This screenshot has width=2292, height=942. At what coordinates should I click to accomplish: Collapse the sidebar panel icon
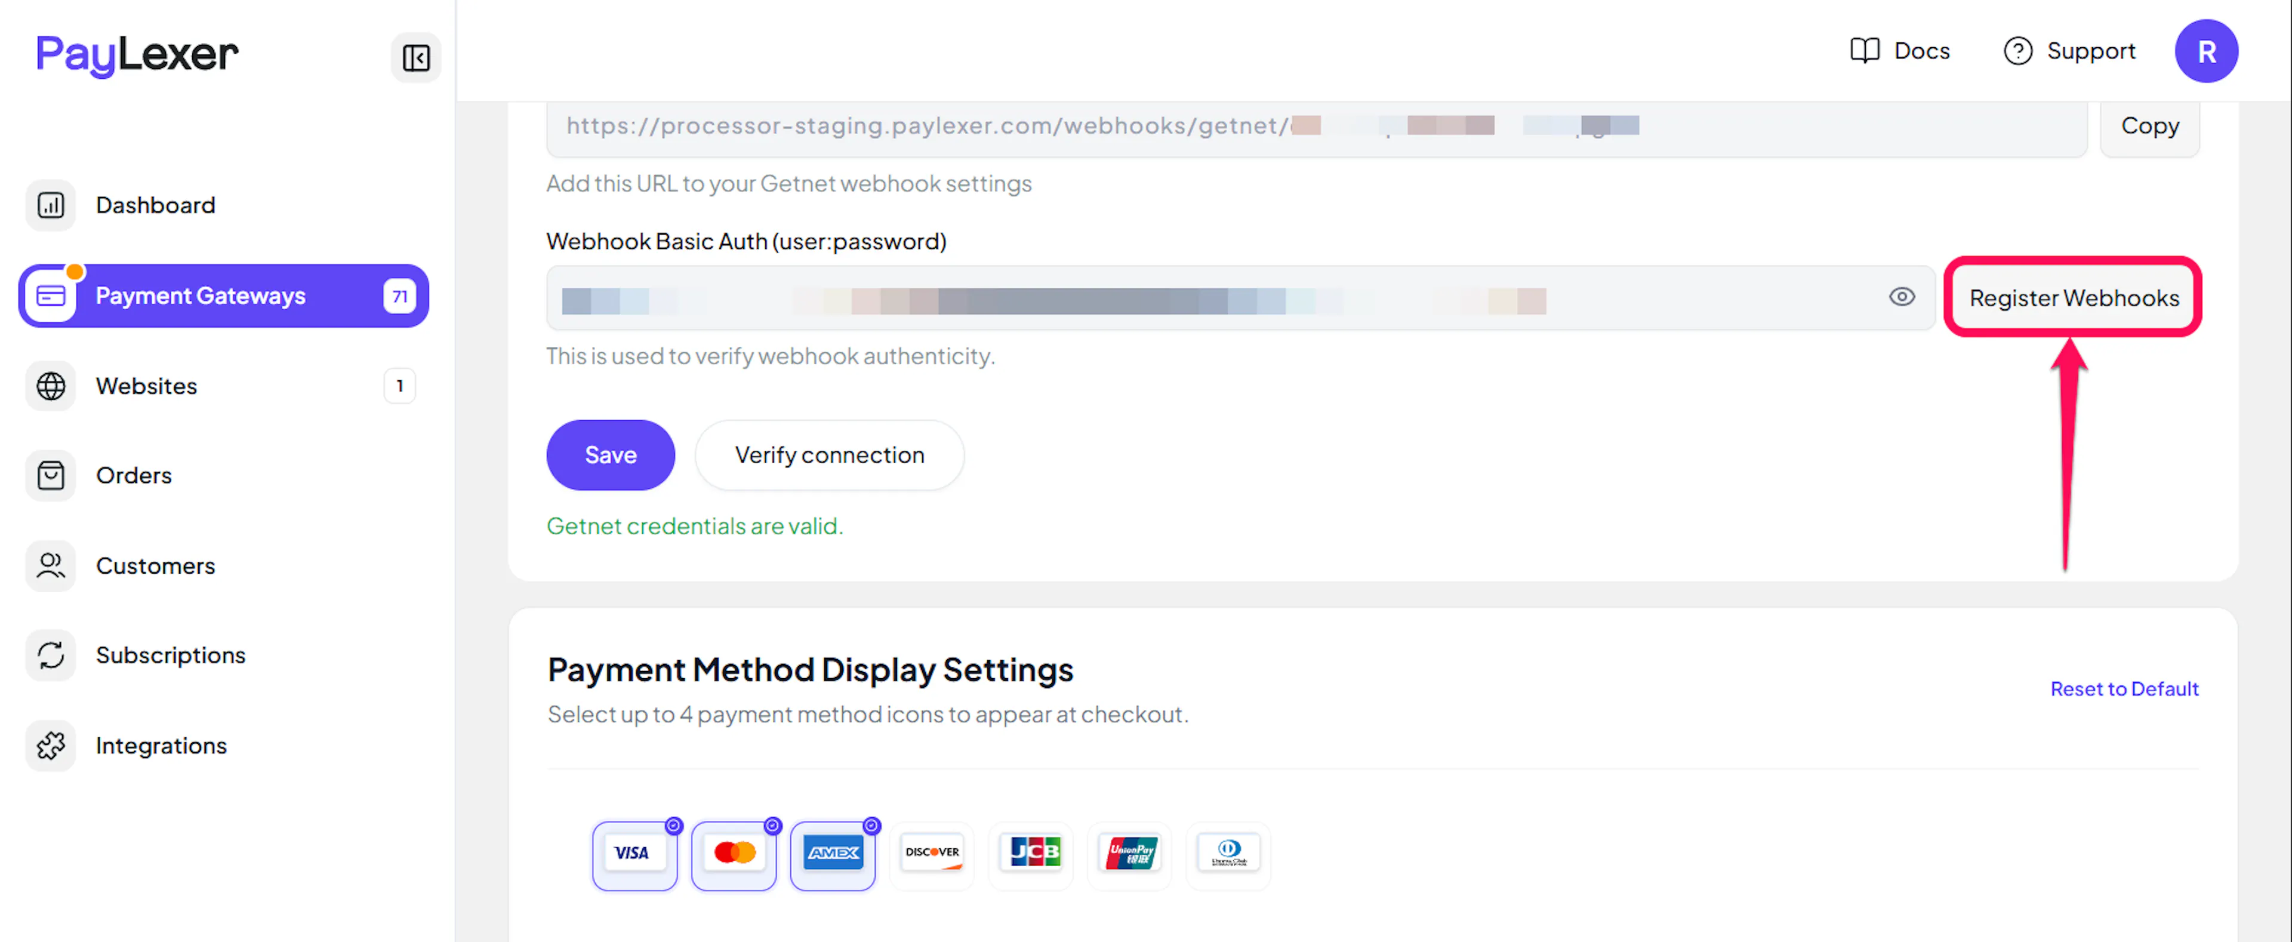(415, 58)
